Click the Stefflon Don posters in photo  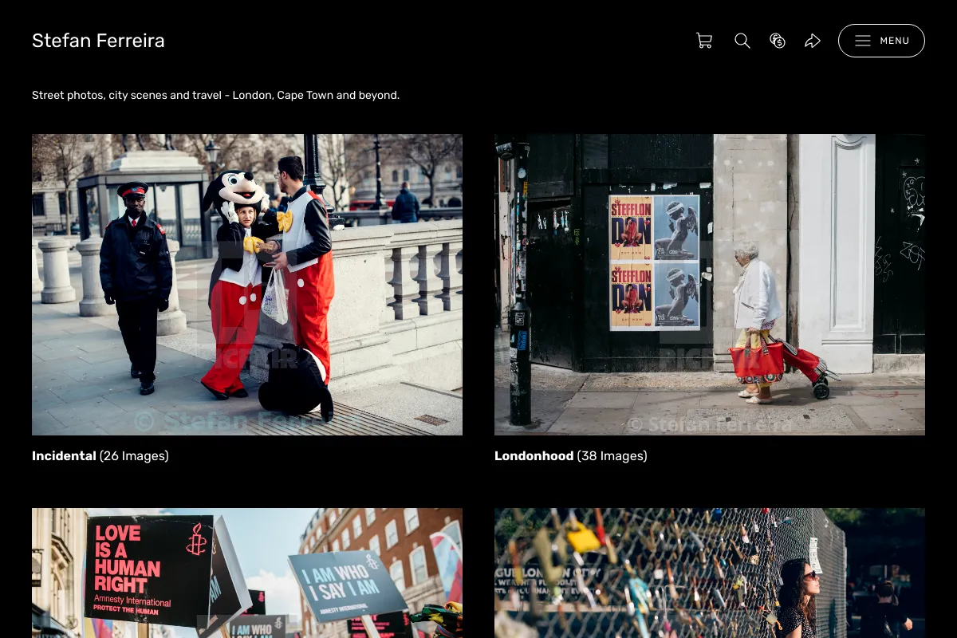(655, 262)
